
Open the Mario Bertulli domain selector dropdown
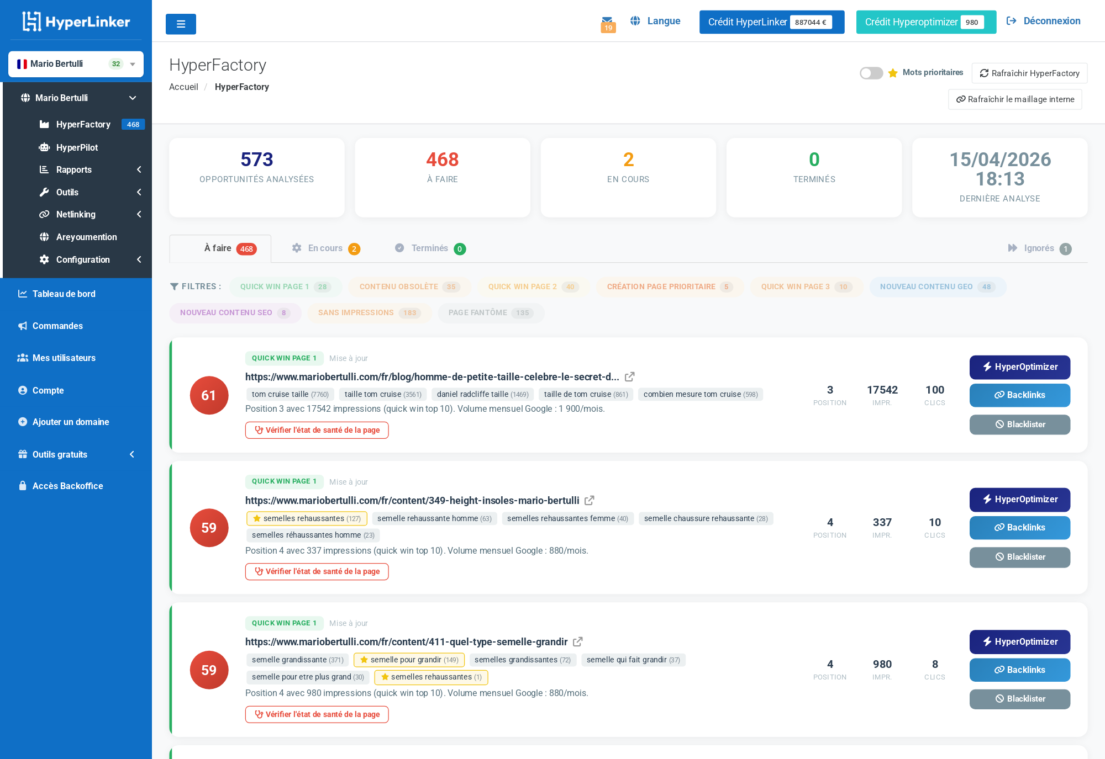click(76, 64)
